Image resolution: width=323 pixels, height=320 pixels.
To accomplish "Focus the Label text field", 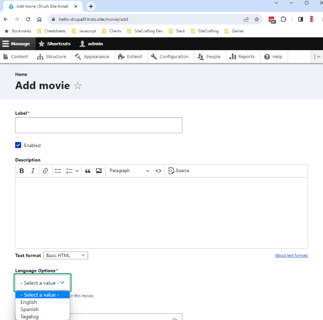I will coord(99,125).
